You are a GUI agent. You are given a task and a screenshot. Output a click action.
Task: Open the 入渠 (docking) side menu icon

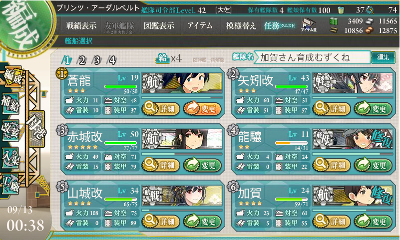(10, 158)
